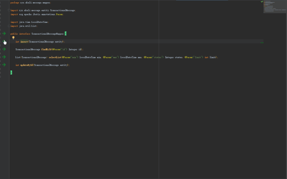The image size is (287, 179).
Task: Click the gutter arrow next to selectList
Action: (x=4, y=57)
